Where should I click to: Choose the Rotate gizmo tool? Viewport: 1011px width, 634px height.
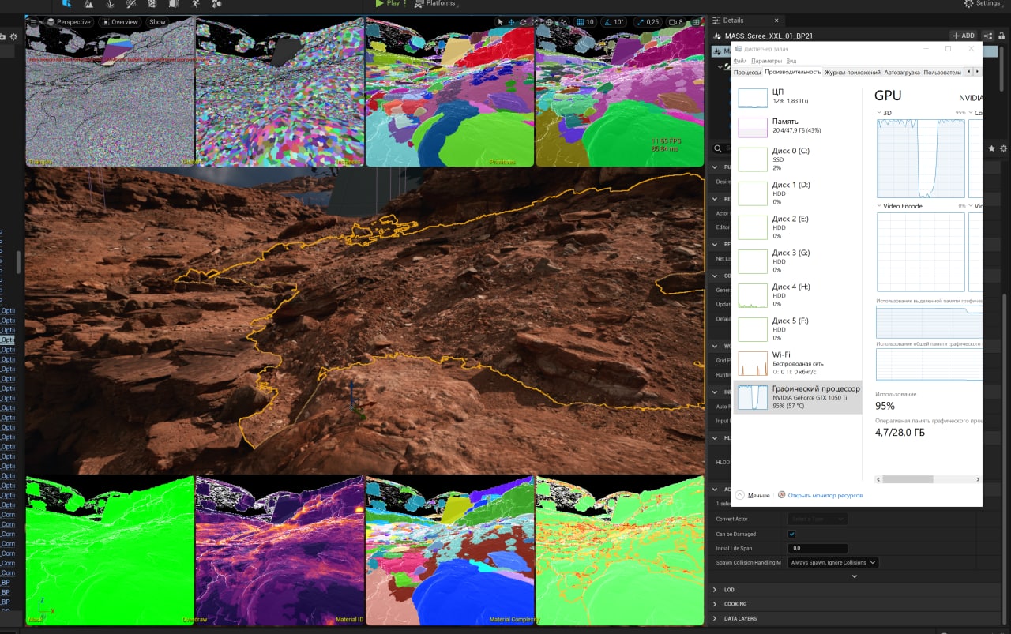(523, 22)
